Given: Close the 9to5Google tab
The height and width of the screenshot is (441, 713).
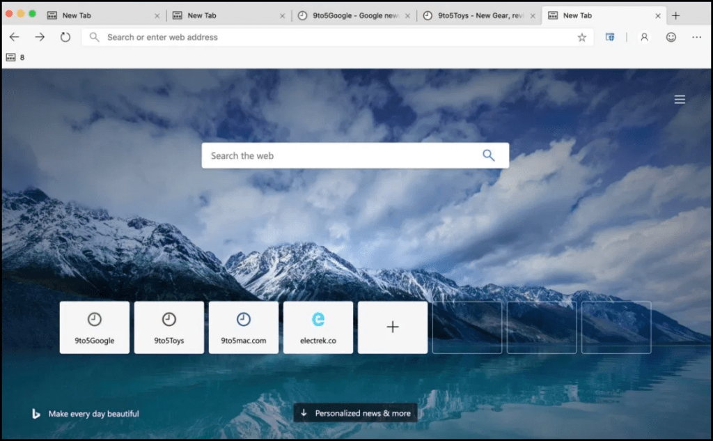Looking at the screenshot, I should 408,15.
